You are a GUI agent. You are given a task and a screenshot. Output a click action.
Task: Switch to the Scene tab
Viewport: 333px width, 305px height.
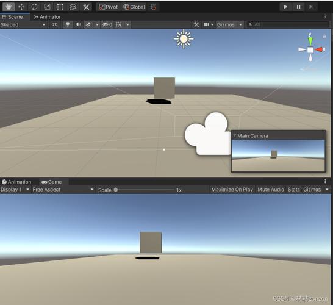click(12, 17)
